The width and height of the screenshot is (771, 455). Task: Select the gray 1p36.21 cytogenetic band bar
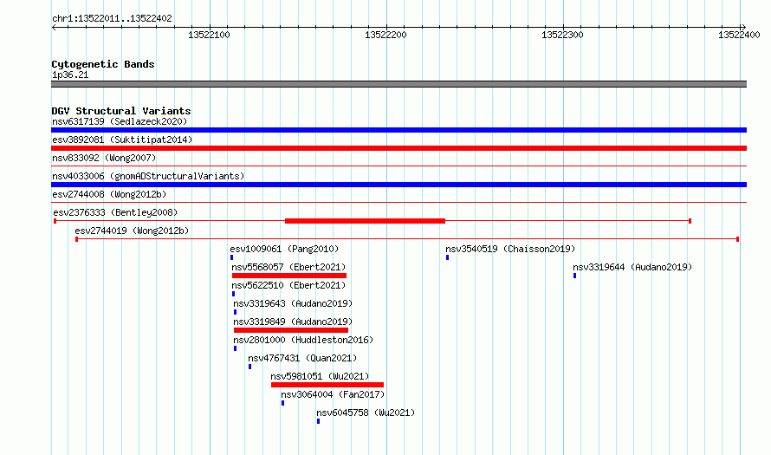pos(398,84)
